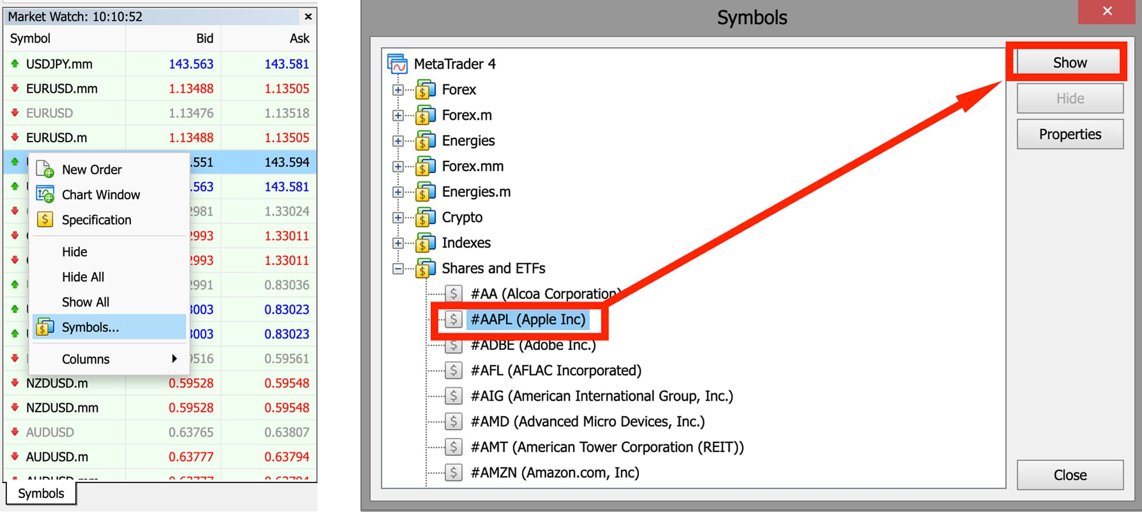Click the Chart Window icon

coord(45,195)
